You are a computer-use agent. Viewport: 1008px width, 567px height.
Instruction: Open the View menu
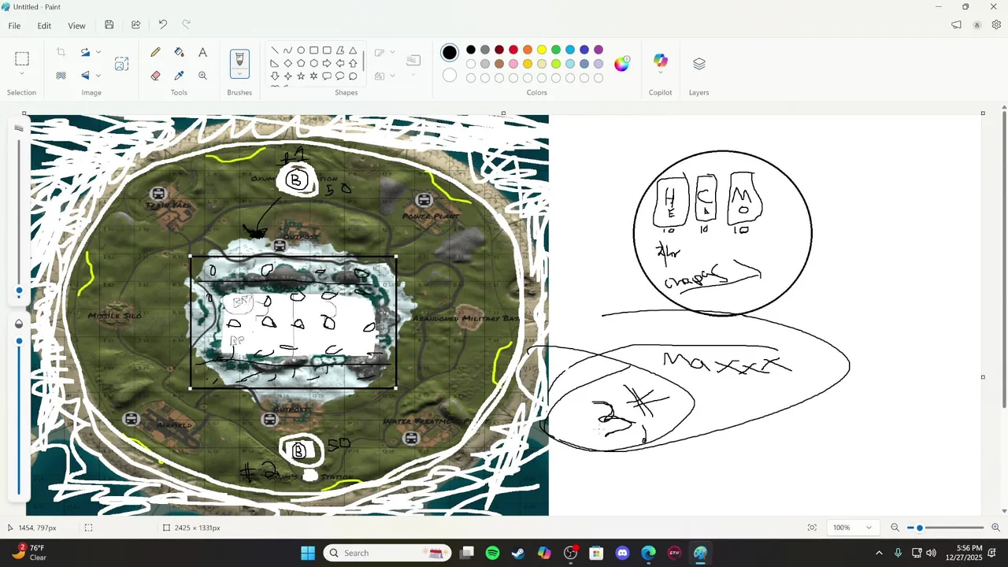(76, 25)
